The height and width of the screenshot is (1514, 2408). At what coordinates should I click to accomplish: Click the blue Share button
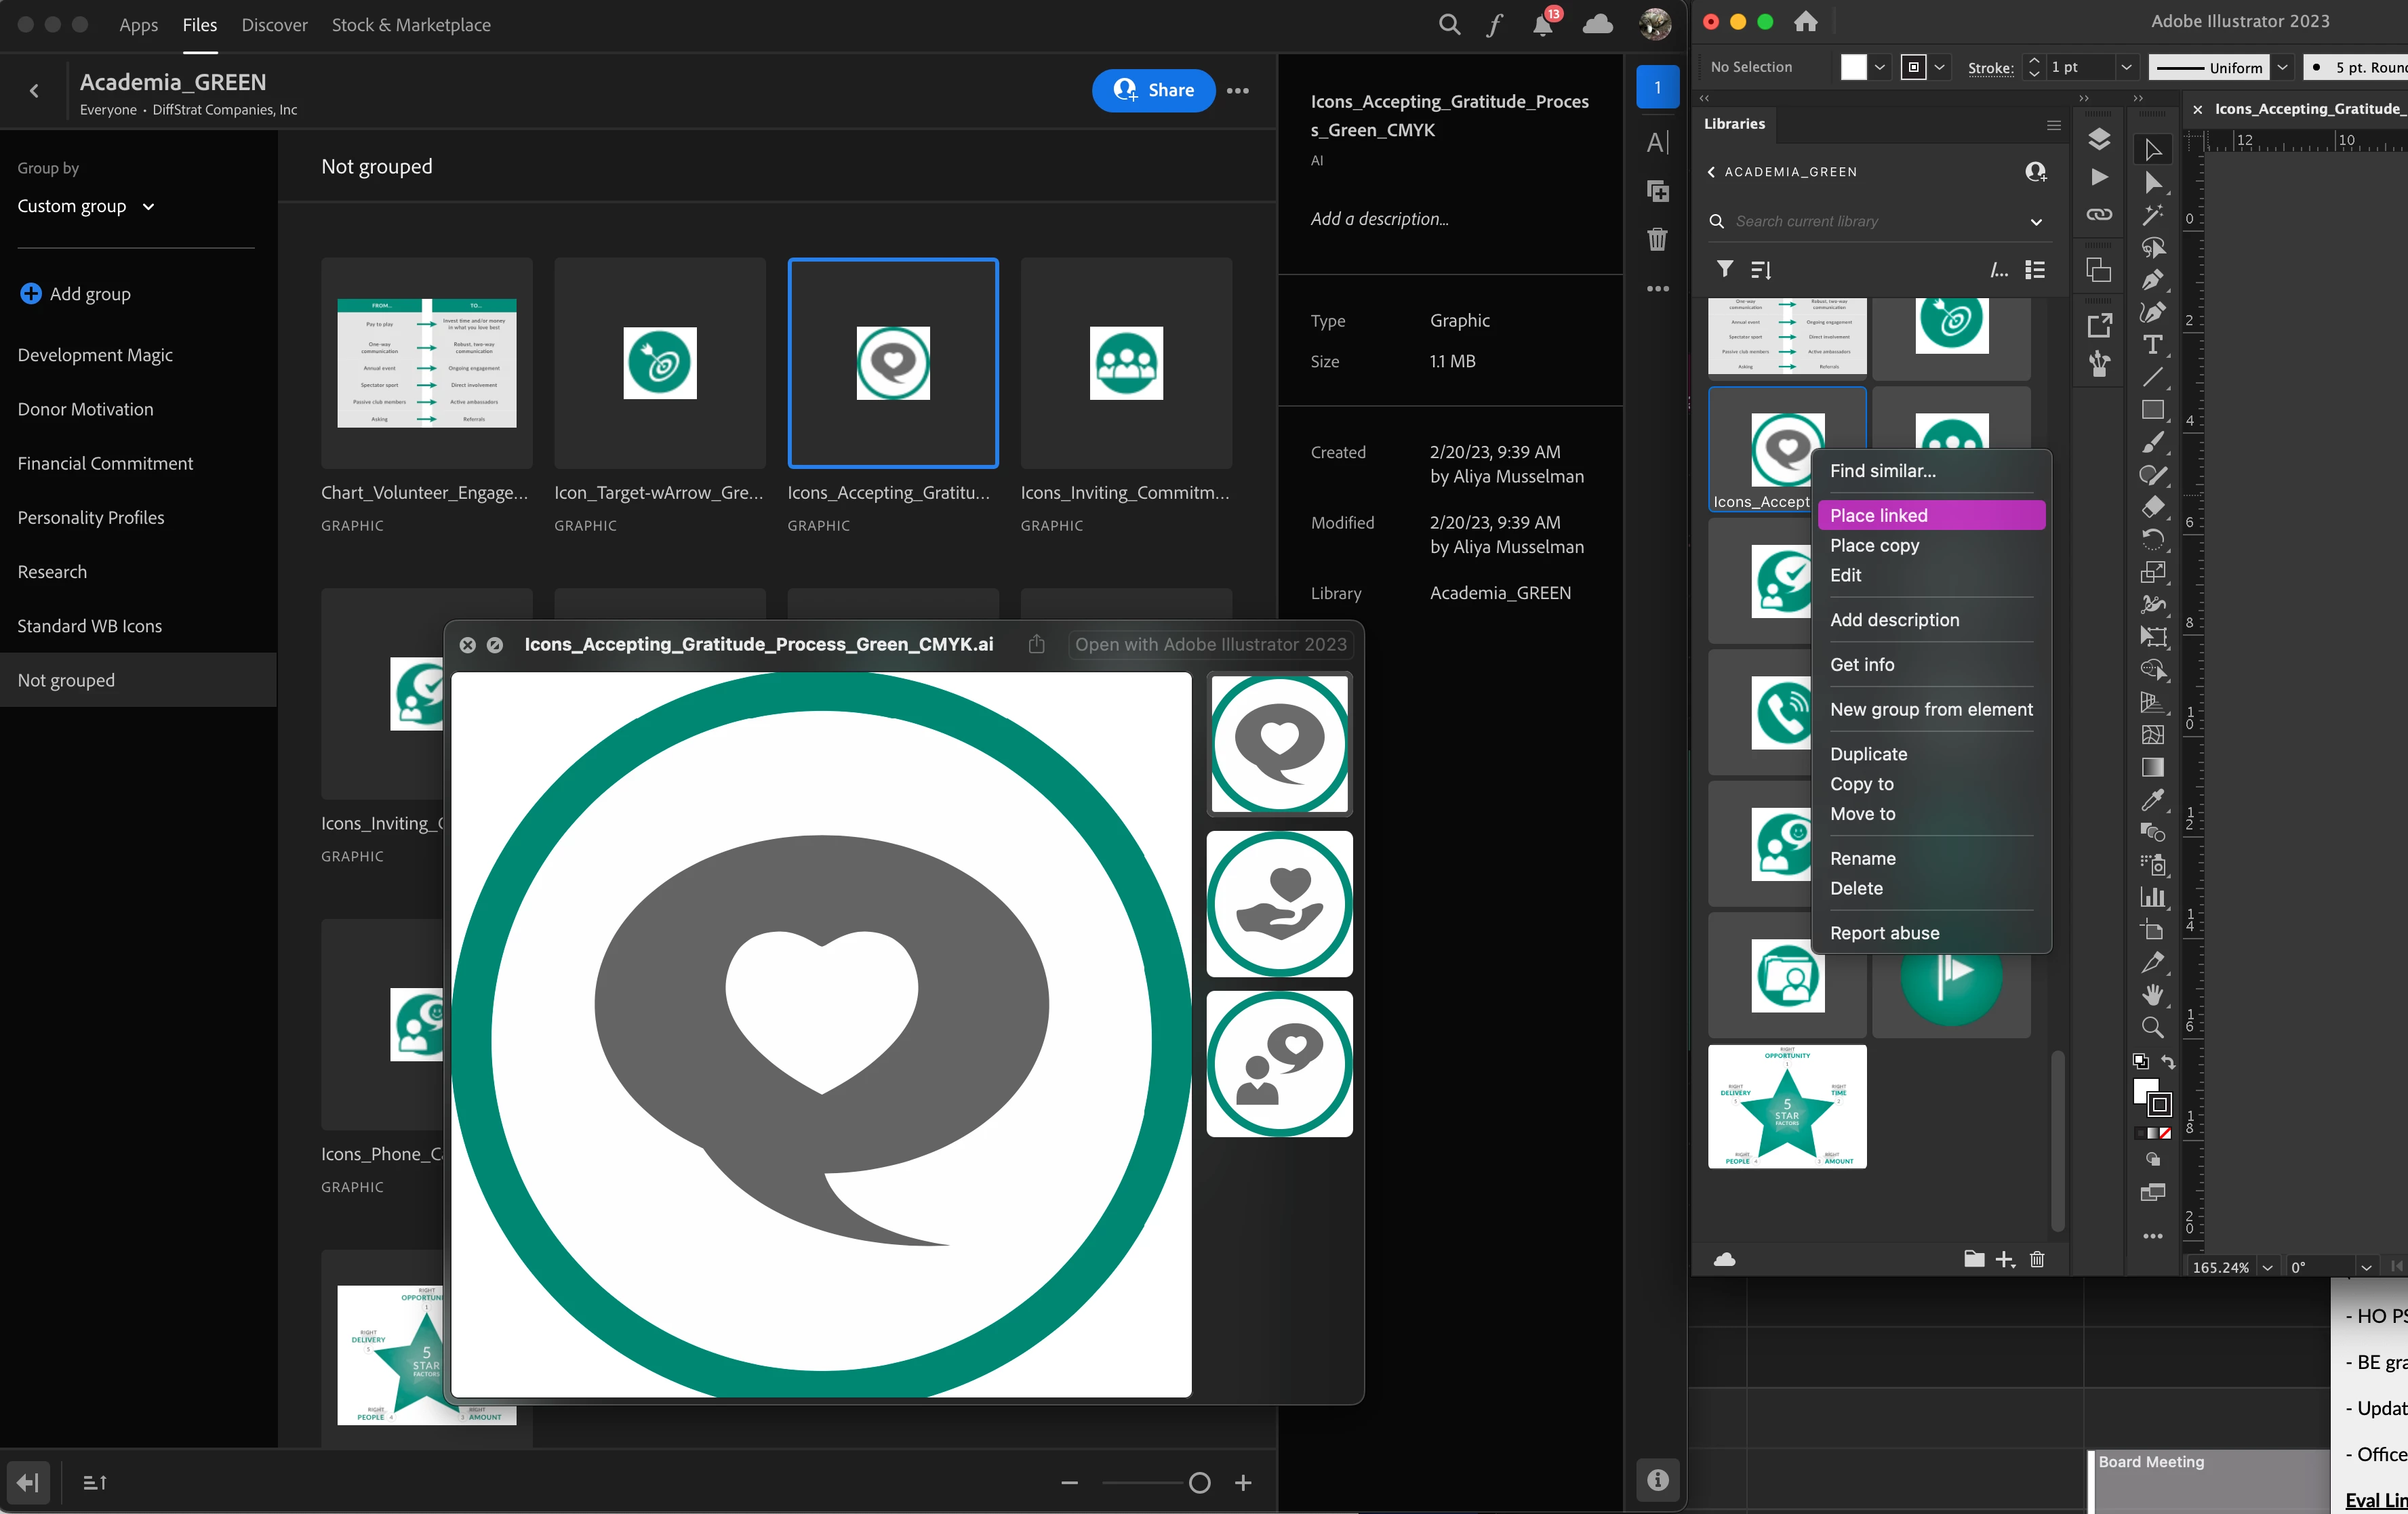(1153, 90)
